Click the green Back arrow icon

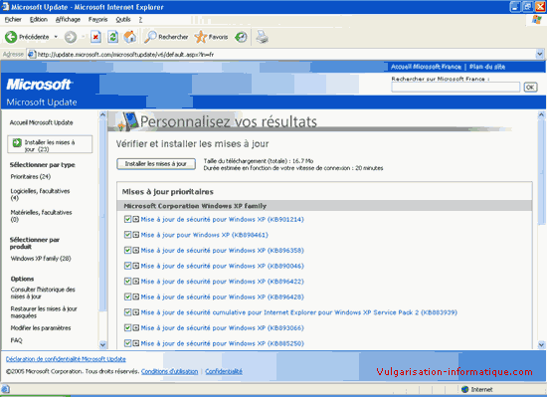click(11, 37)
